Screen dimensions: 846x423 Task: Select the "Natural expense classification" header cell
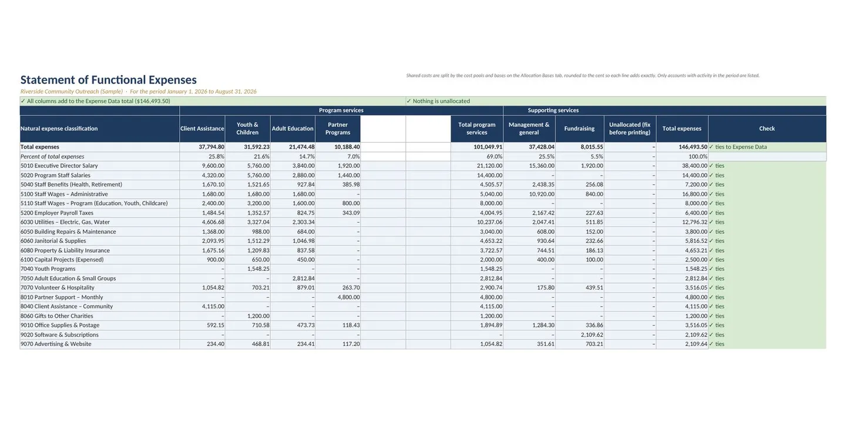pyautogui.click(x=100, y=129)
